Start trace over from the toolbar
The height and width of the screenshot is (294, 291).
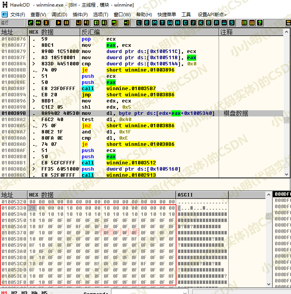click(104, 23)
